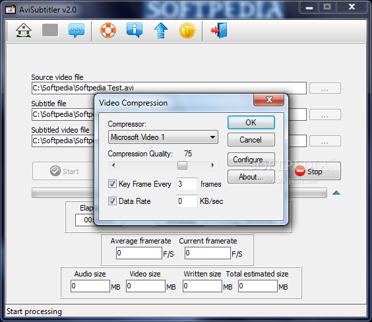Viewport: 372px width, 322px height.
Task: Click the Total estimated size field
Action: 258,286
